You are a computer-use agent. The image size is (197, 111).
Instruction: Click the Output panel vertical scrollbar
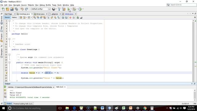[195, 95]
